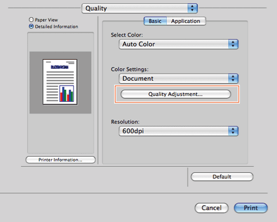277x222 pixels.
Task: Click the blue heading in the page preview
Action: point(60,67)
